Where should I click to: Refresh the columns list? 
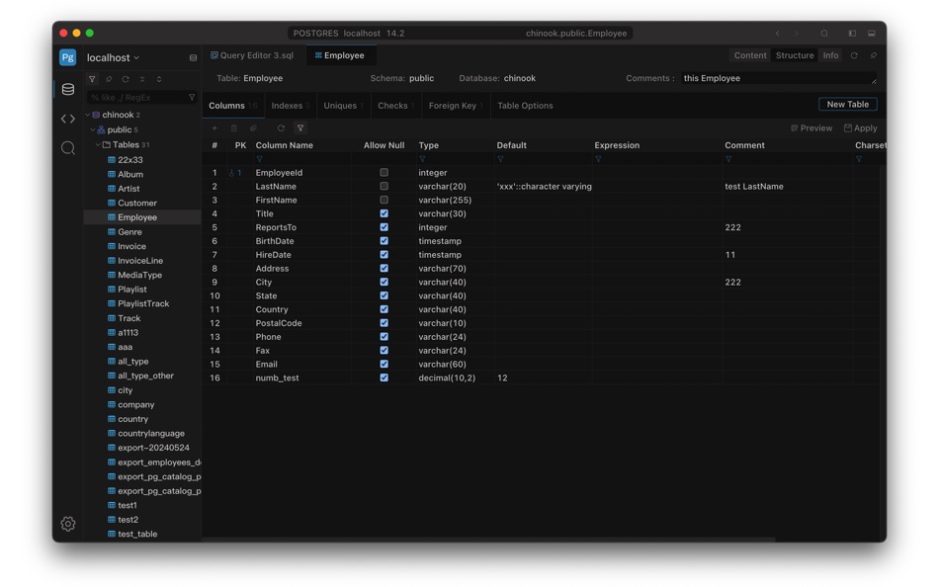tap(281, 128)
